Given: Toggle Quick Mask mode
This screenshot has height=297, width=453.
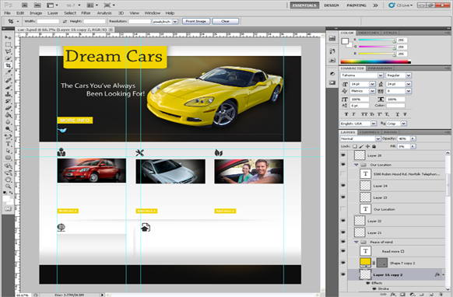Looking at the screenshot, I should [8, 208].
